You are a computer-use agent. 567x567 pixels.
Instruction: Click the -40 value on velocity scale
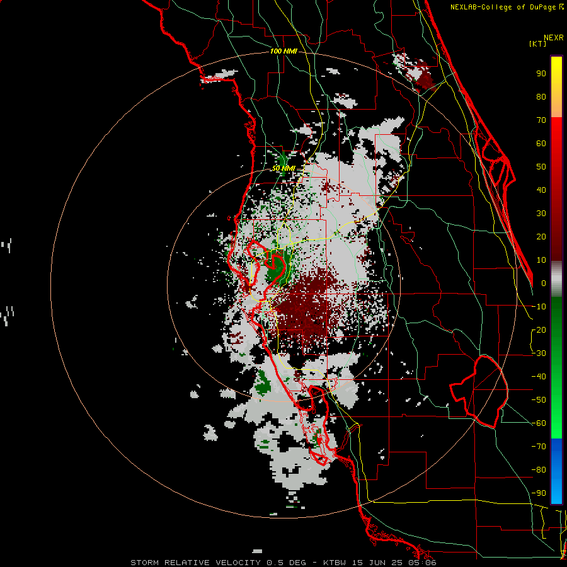(539, 377)
